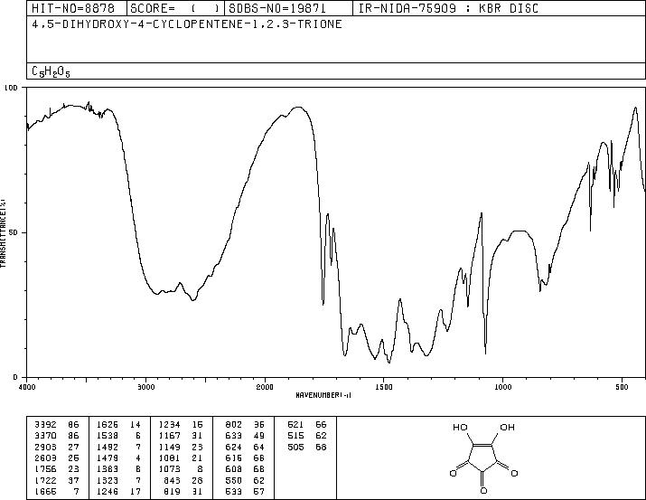Click the cyclopentene ring structure drawing

(x=483, y=458)
